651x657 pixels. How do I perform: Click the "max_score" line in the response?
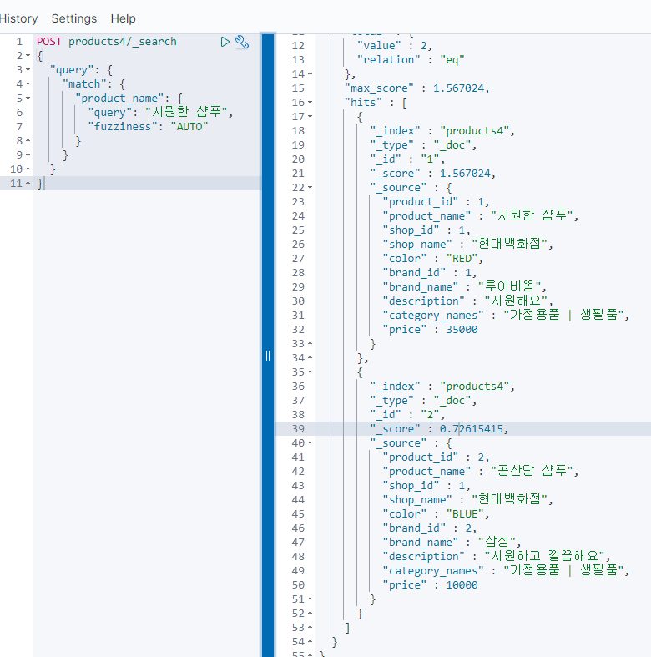pyautogui.click(x=416, y=88)
